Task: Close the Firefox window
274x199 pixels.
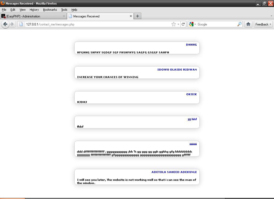Action: coord(271,3)
